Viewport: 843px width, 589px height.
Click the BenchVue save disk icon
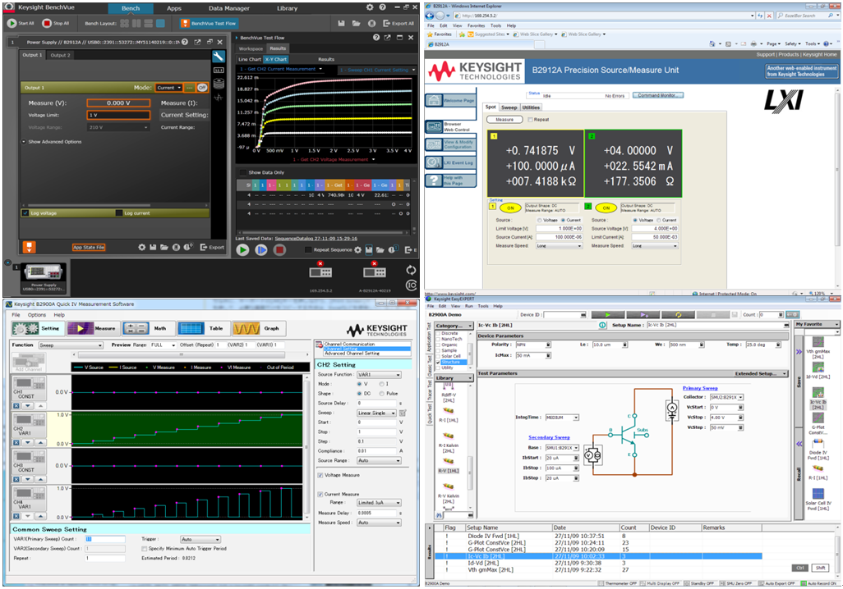click(342, 23)
